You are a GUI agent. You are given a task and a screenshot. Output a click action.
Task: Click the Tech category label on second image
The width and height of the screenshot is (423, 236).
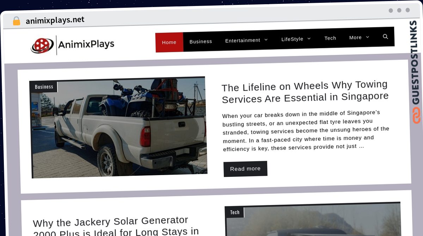pyautogui.click(x=235, y=212)
